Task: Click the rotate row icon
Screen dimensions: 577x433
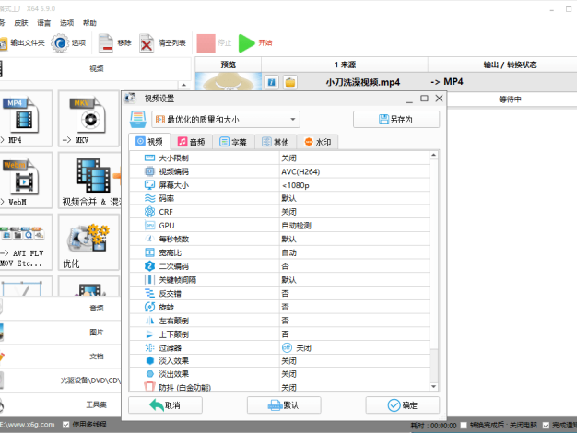Action: coord(149,307)
